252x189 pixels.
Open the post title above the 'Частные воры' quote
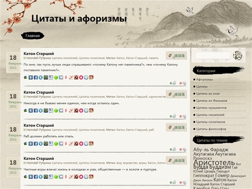39,158
